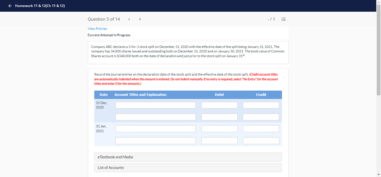Image resolution: width=381 pixels, height=177 pixels.
Task: Click first Debit field for 31 Dec
Action: click(x=220, y=105)
